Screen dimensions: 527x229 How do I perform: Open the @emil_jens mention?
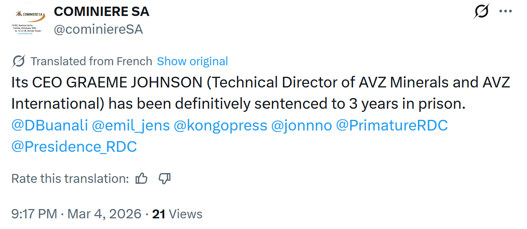click(131, 126)
